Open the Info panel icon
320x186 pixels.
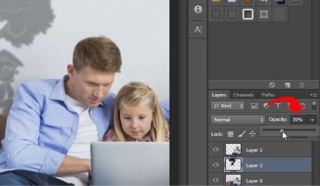pos(198,9)
